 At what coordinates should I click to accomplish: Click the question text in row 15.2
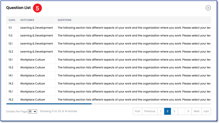134,99
